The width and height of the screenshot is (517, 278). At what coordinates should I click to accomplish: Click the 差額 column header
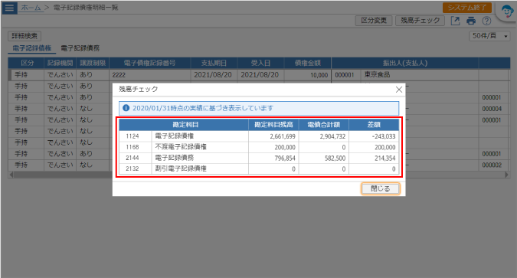point(374,125)
